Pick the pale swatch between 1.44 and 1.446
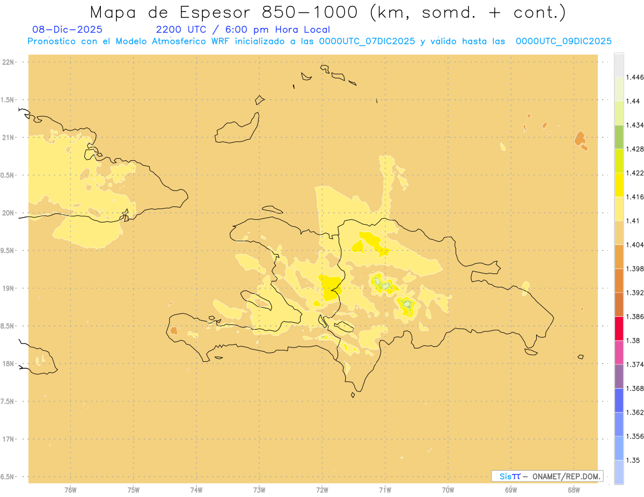644x497 pixels. coord(619,89)
